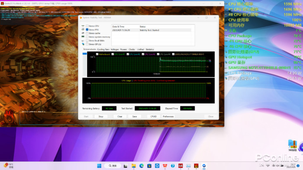Open WPS Office taskbar icon
This screenshot has height=170, width=303.
coord(165,166)
